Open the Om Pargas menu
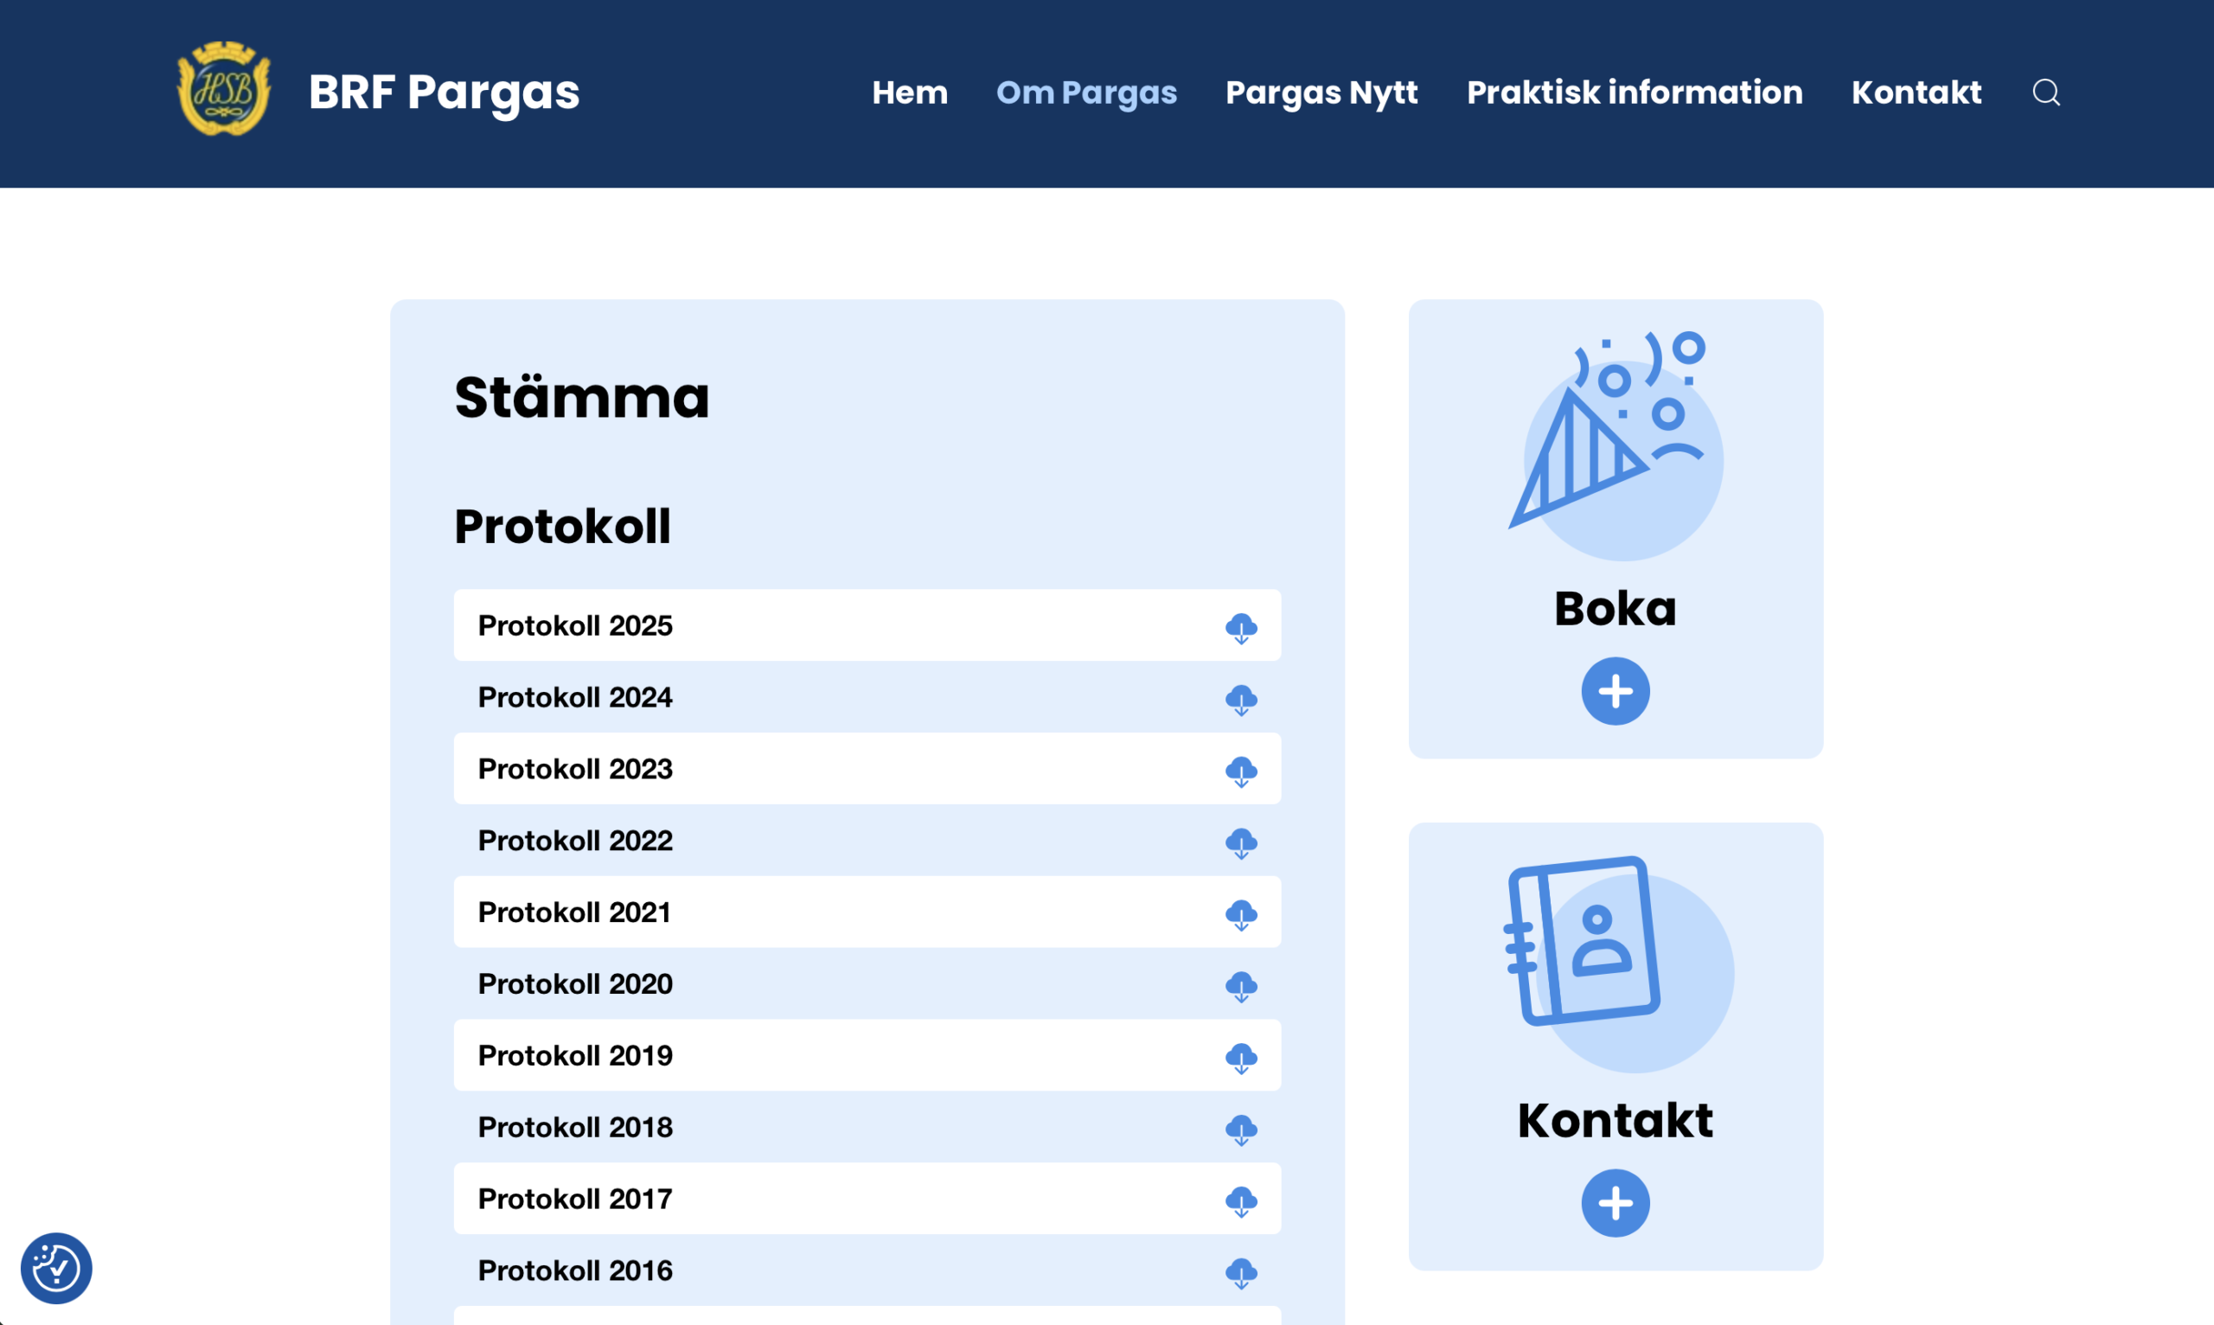The image size is (2214, 1325). pyautogui.click(x=1085, y=92)
